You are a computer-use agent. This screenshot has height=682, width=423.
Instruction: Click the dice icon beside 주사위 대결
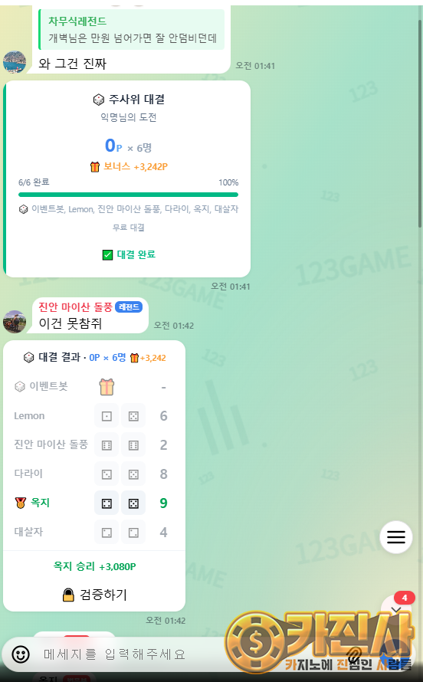pyautogui.click(x=99, y=100)
